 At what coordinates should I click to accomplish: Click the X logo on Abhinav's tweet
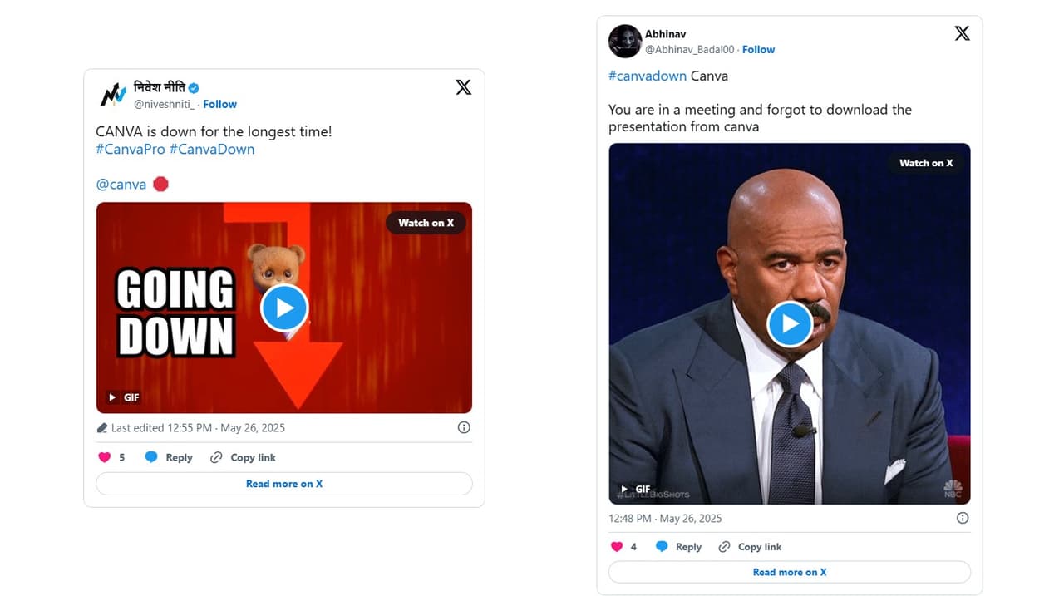pyautogui.click(x=962, y=33)
